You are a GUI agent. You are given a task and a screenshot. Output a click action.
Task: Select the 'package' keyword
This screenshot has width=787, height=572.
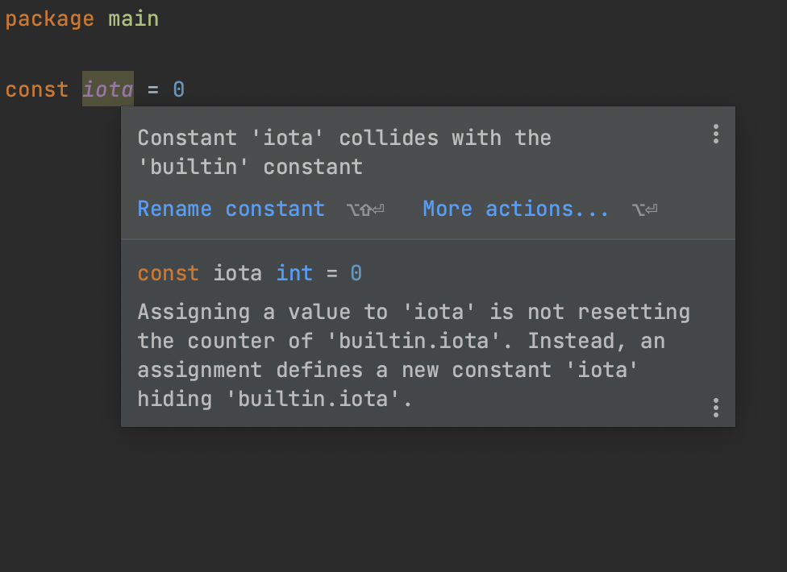[x=49, y=18]
